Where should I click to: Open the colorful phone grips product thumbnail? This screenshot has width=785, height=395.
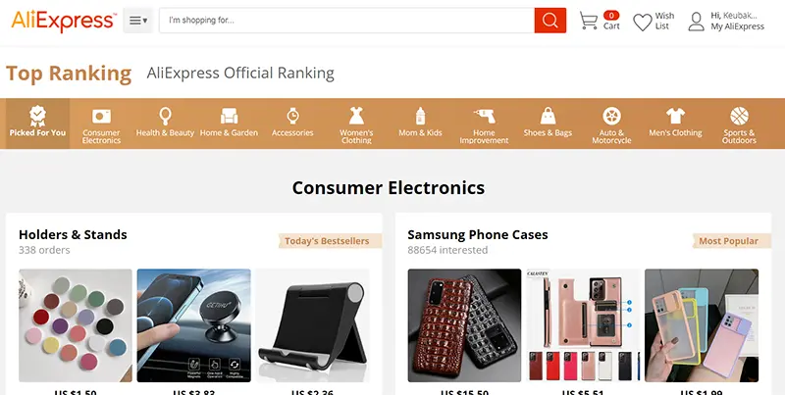[76, 325]
